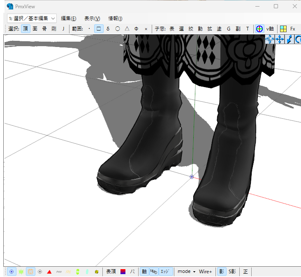
Task: Toggle the エッジ edge display button
Action: [x=165, y=272]
